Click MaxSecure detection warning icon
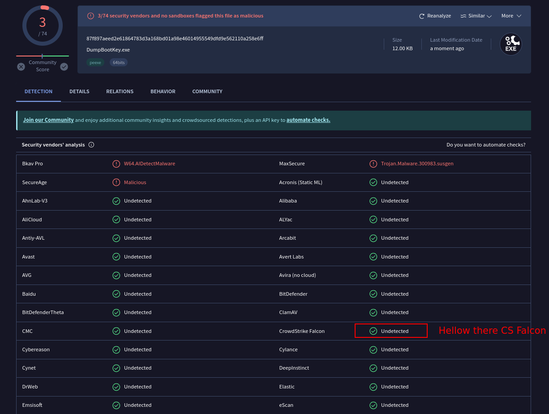549x414 pixels. (373, 164)
